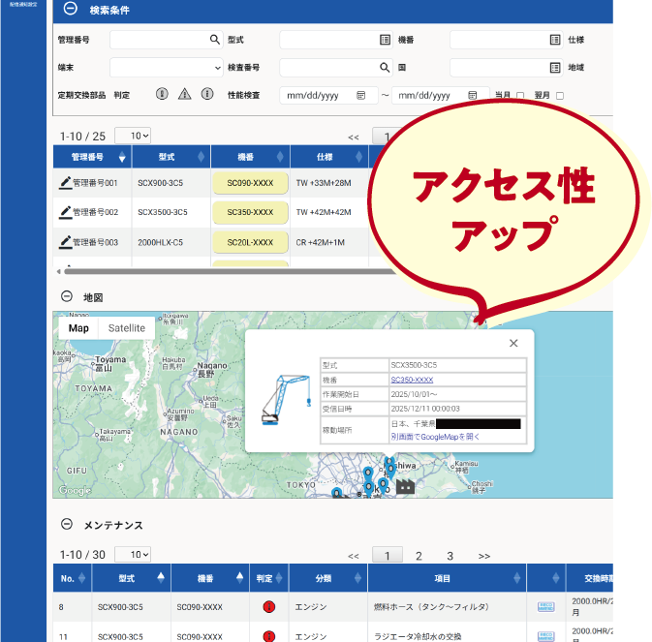This screenshot has height=642, width=652.
Task: Sort maintenance table by 判定
Action: pos(279,578)
